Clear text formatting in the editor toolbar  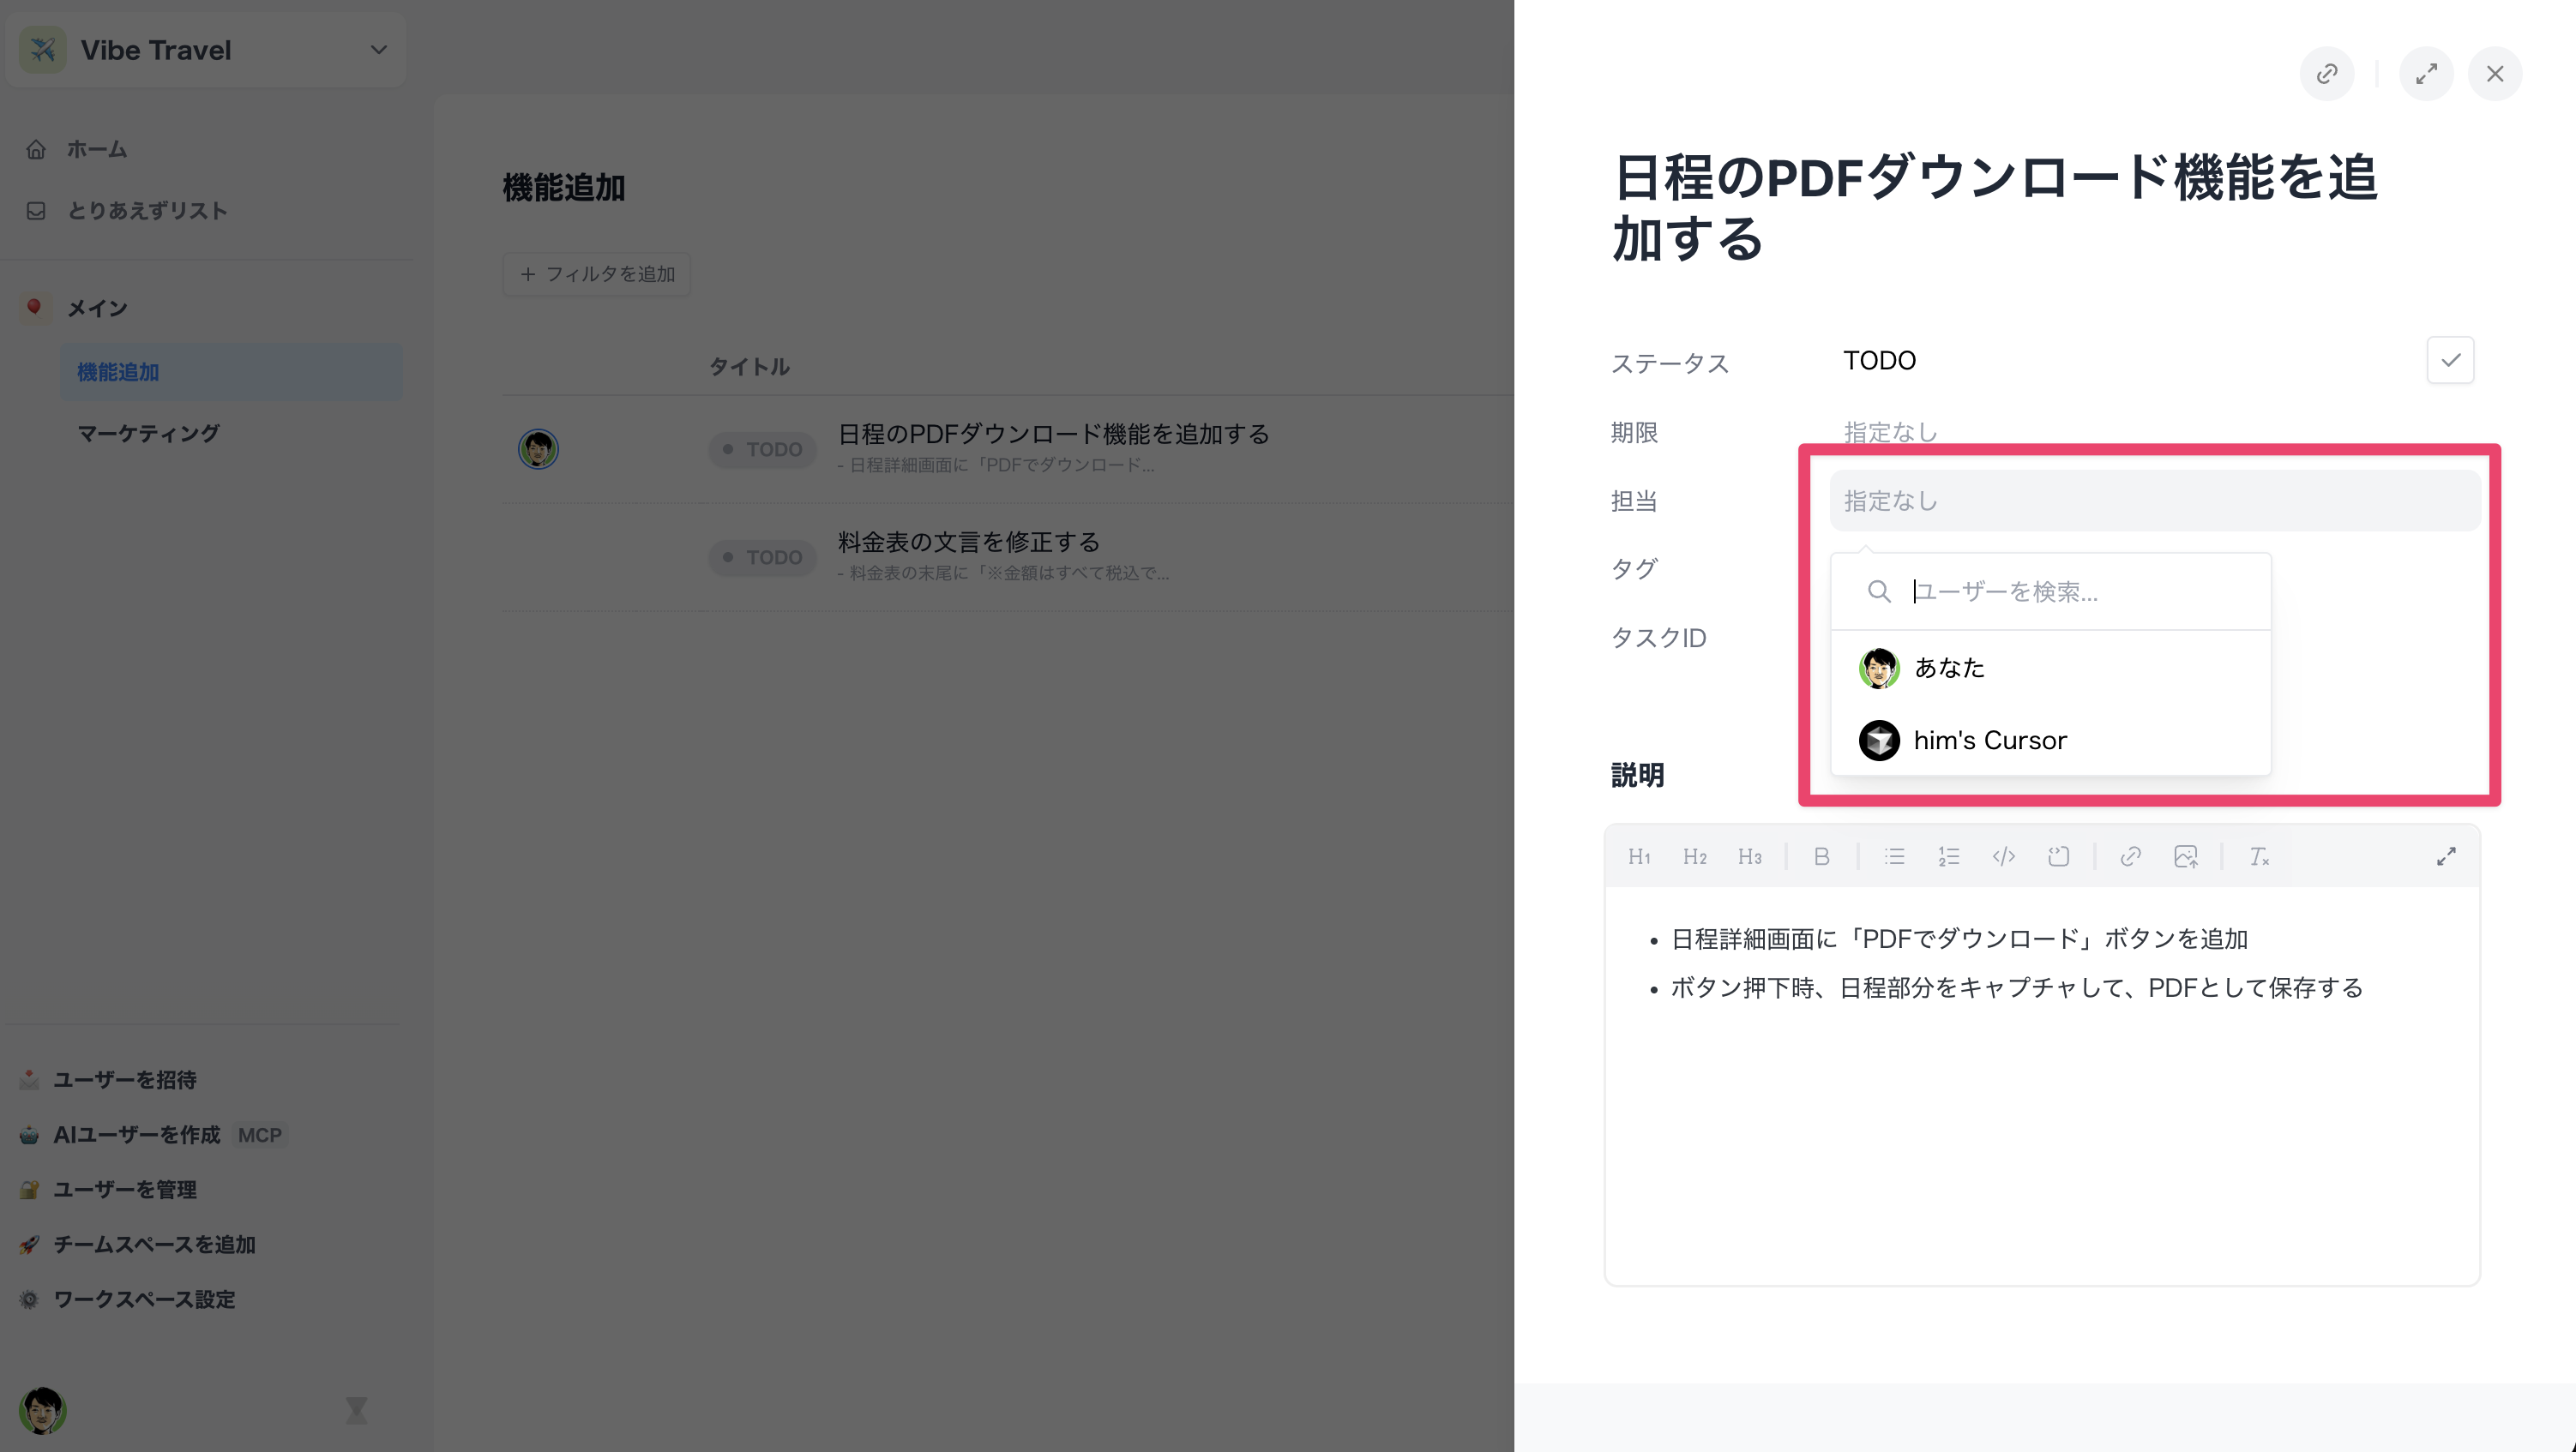click(2259, 856)
